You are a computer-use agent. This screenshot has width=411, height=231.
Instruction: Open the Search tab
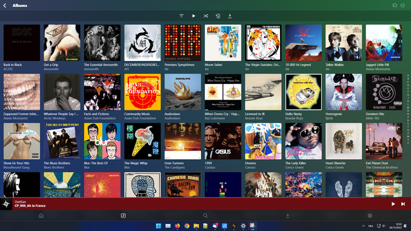[205, 216]
